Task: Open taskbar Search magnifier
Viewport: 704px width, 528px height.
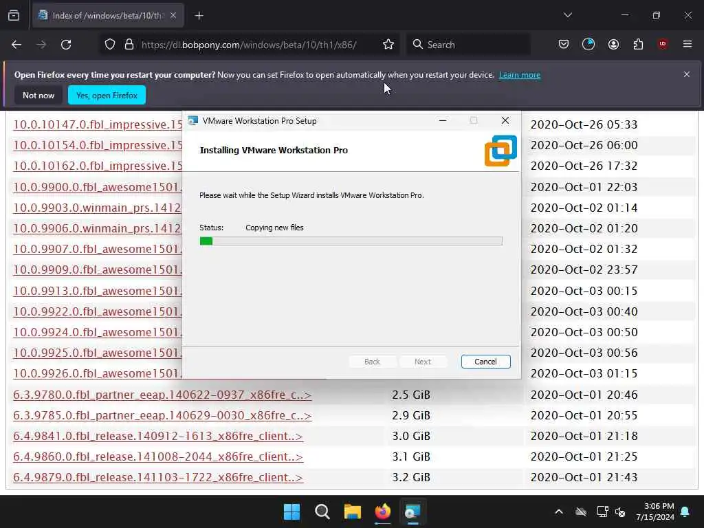Action: [x=322, y=511]
